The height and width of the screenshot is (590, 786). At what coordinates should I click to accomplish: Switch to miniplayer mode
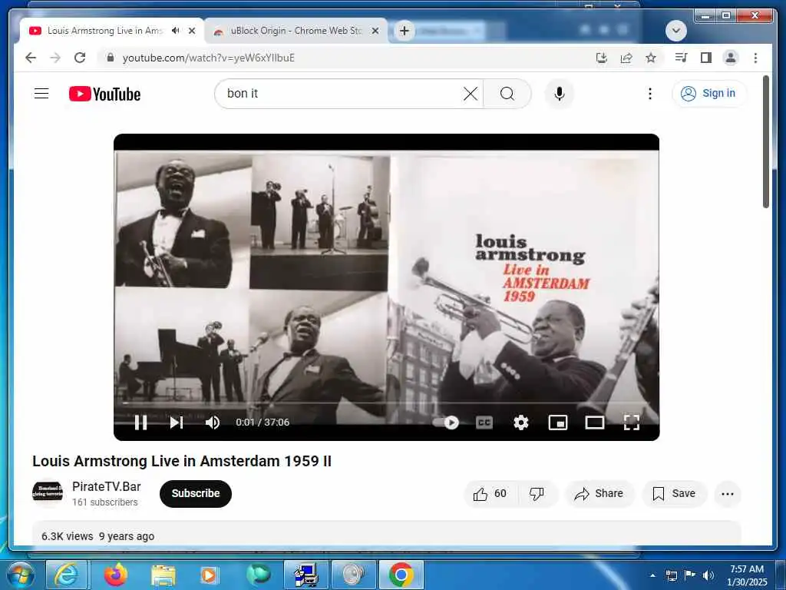tap(558, 423)
